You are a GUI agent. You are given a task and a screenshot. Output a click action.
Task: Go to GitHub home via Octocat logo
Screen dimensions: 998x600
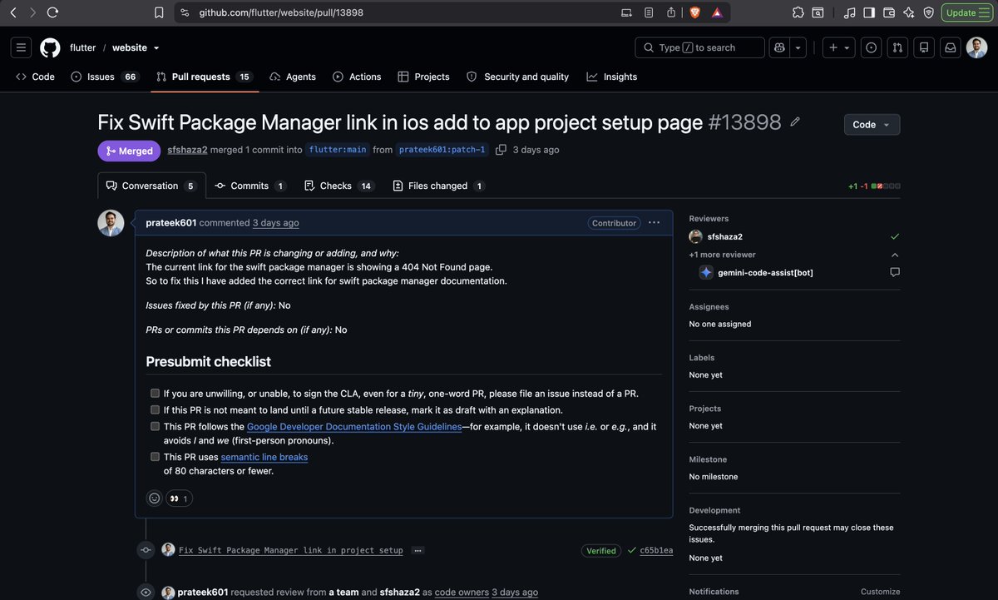(50, 47)
